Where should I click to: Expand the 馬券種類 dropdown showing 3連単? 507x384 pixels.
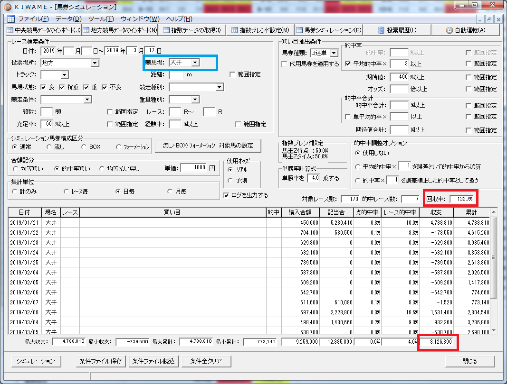(x=334, y=53)
